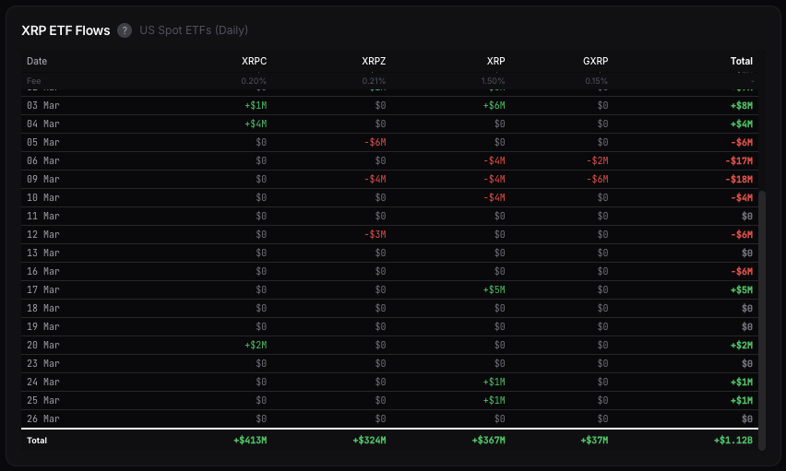Viewport: 786px width, 471px height.
Task: Click the -$6M total on 12 Mar
Action: click(x=742, y=234)
